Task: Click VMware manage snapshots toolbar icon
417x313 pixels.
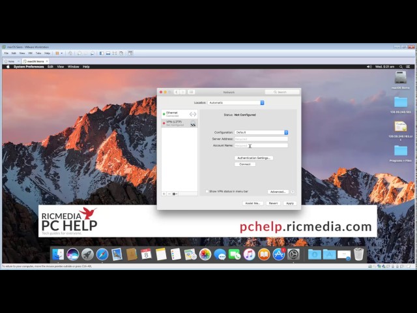Action: 93,53
